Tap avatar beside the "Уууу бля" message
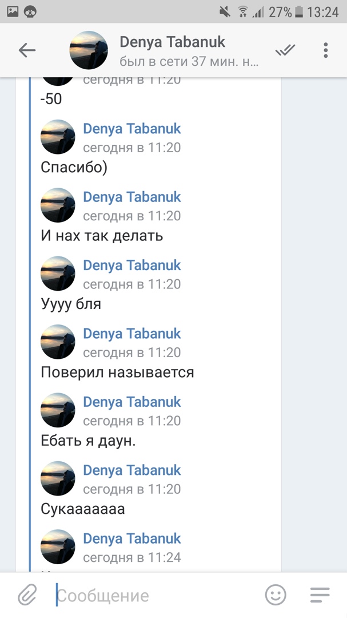The width and height of the screenshot is (347, 618). [x=58, y=274]
